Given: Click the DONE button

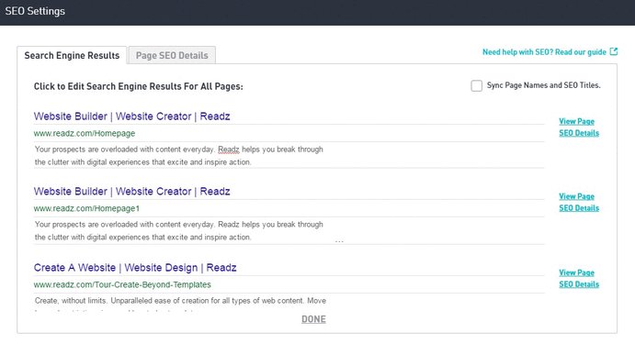Looking at the screenshot, I should click(313, 319).
